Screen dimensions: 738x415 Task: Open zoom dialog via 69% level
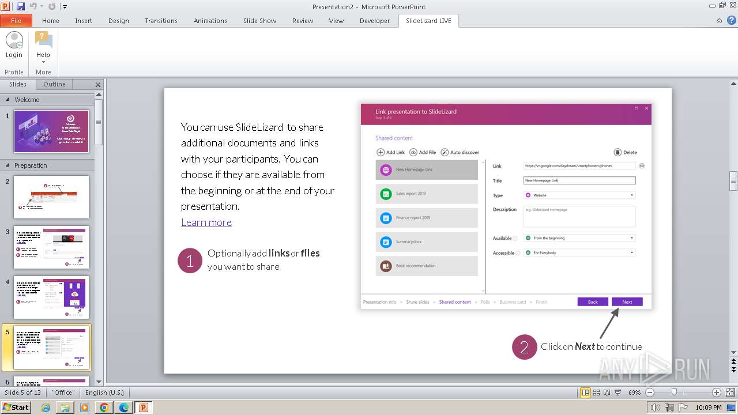coord(634,393)
